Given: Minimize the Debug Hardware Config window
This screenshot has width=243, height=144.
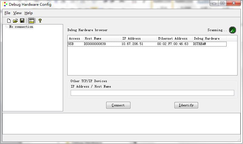Looking at the screenshot, I should click(x=214, y=3).
